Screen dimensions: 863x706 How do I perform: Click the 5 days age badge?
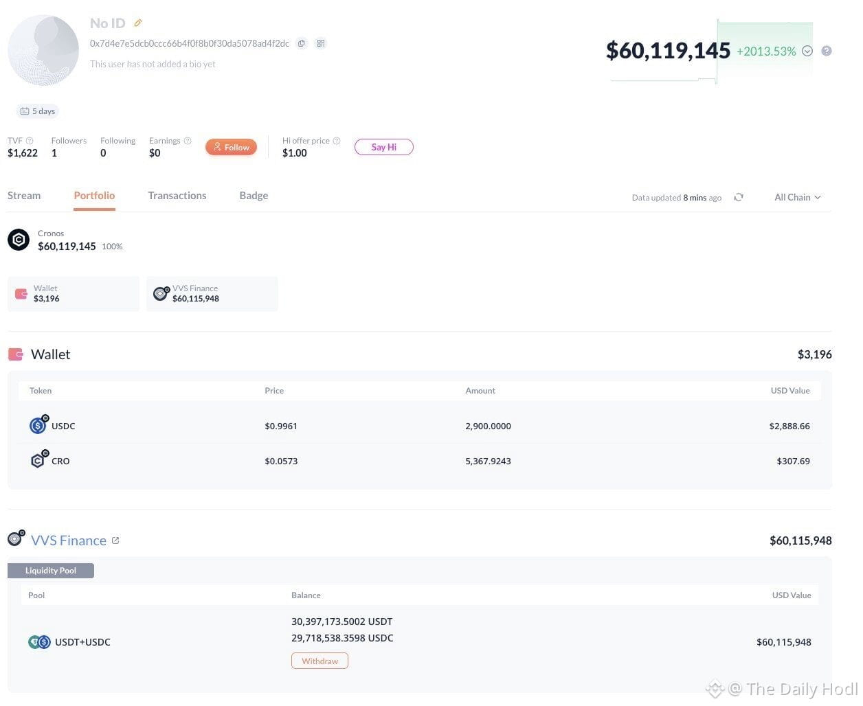pyautogui.click(x=38, y=111)
